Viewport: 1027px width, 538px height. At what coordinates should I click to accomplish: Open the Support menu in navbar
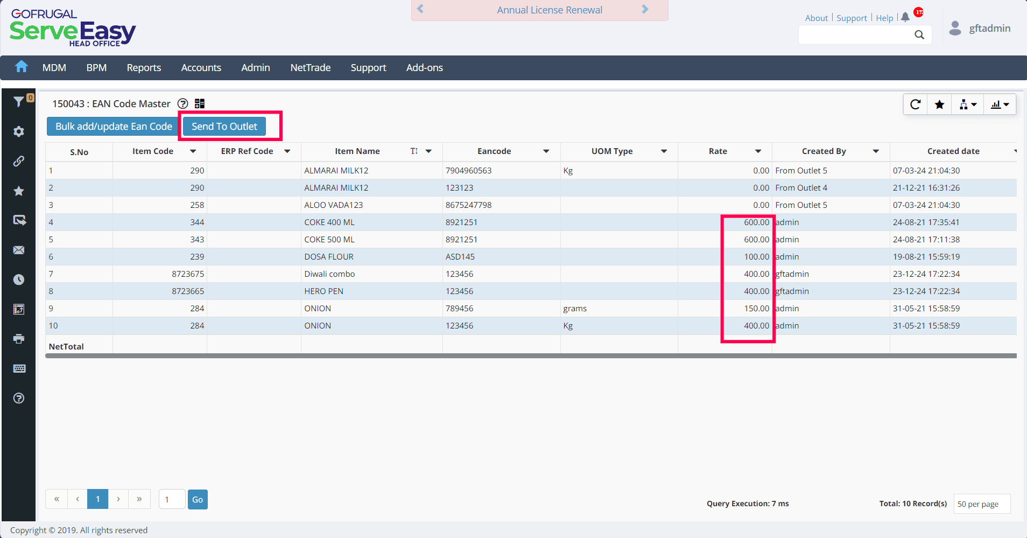click(x=369, y=68)
